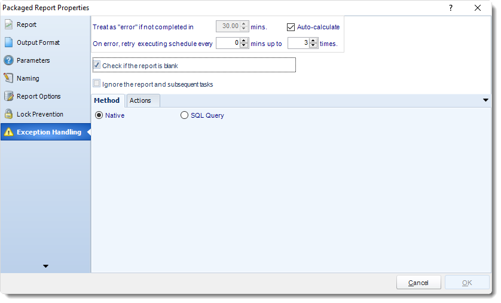Click the retry times field showing 3

(x=300, y=43)
